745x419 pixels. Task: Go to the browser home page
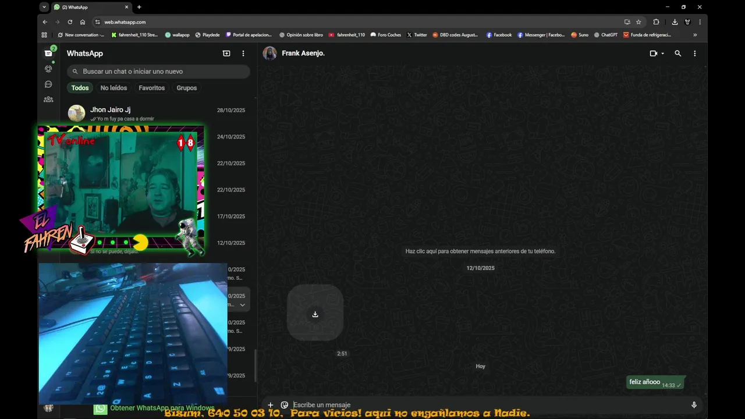(83, 22)
